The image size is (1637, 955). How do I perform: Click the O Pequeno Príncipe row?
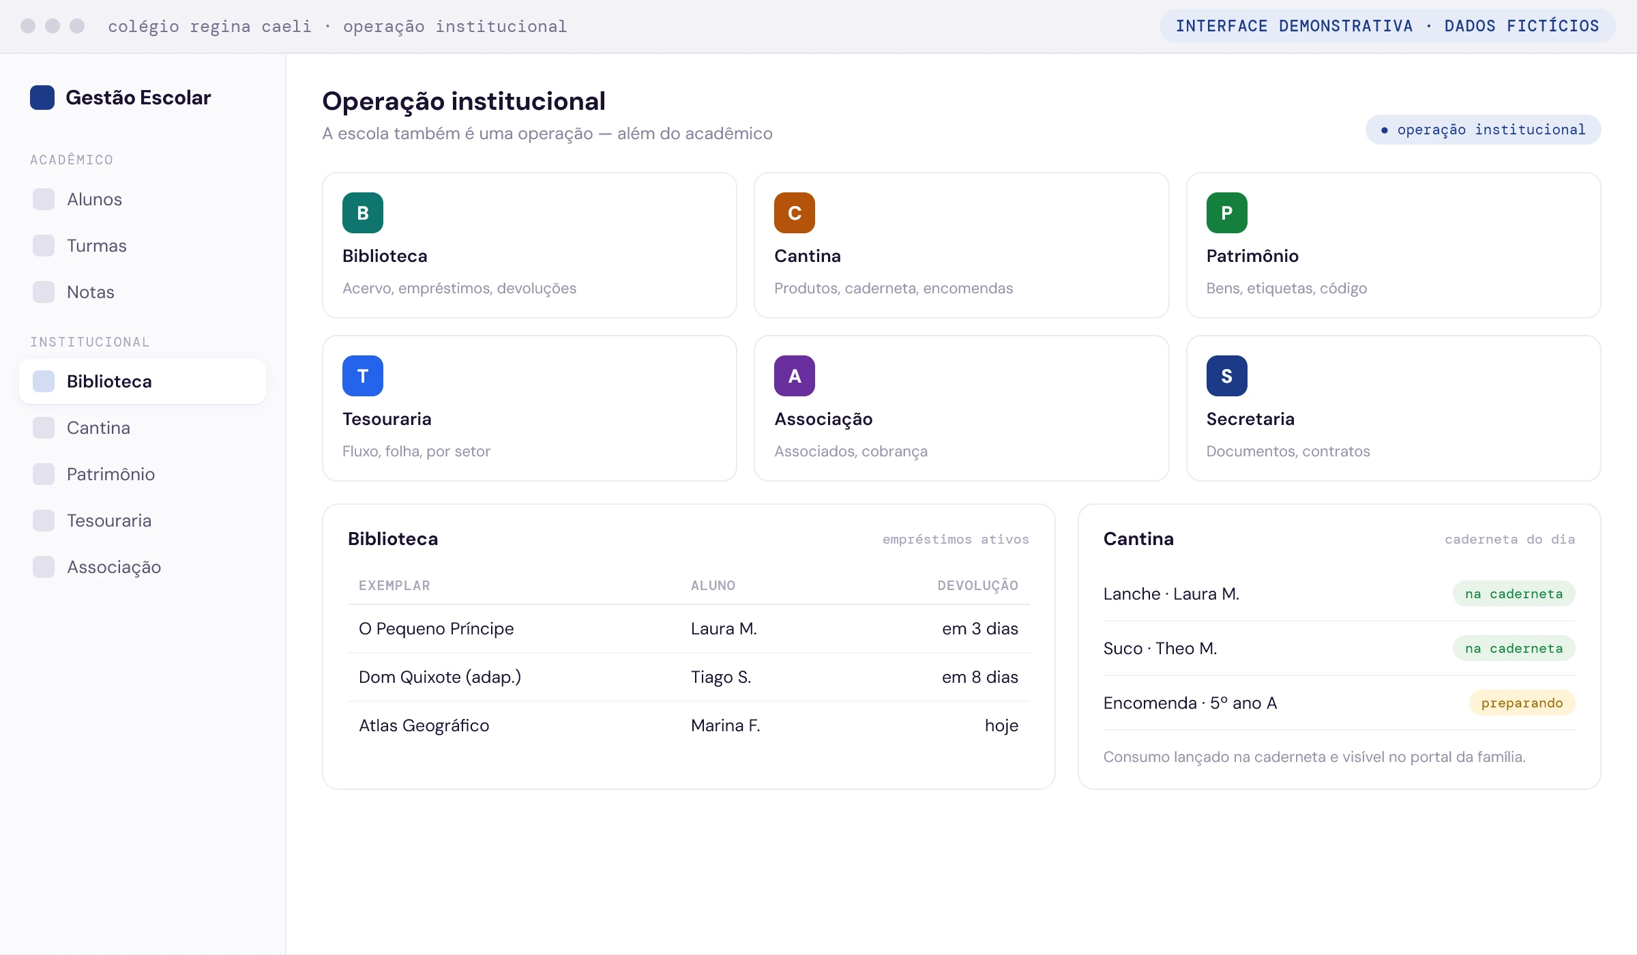688,628
